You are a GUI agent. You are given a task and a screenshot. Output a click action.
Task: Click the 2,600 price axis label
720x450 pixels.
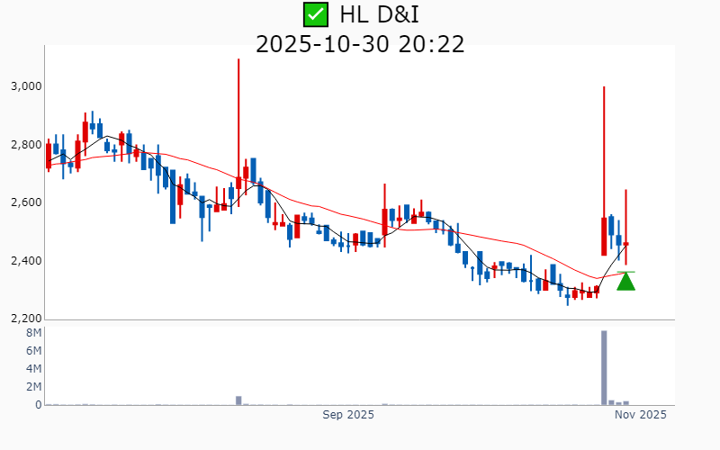(x=24, y=202)
